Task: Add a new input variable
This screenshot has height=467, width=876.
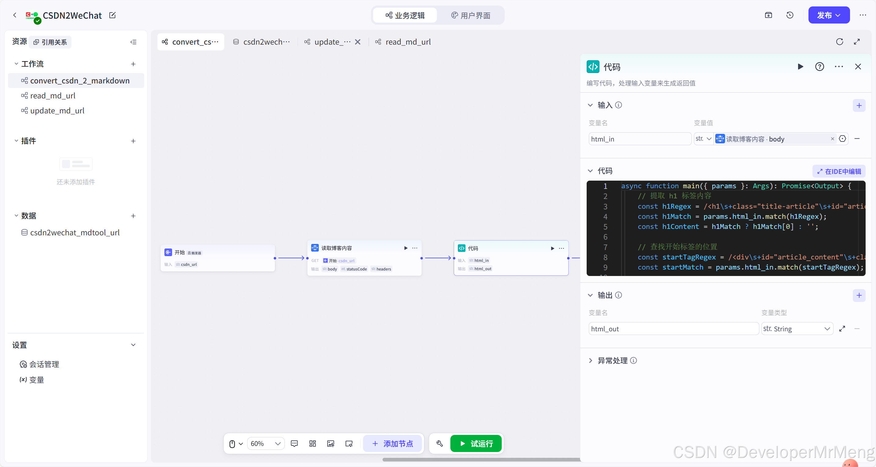Action: [859, 105]
